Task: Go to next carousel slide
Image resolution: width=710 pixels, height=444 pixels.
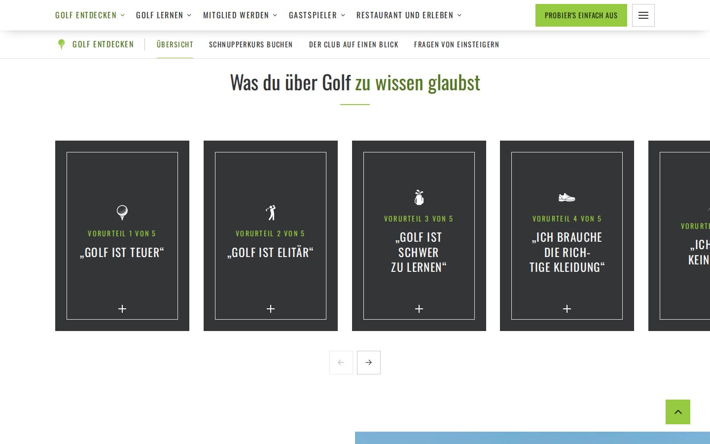Action: [369, 363]
